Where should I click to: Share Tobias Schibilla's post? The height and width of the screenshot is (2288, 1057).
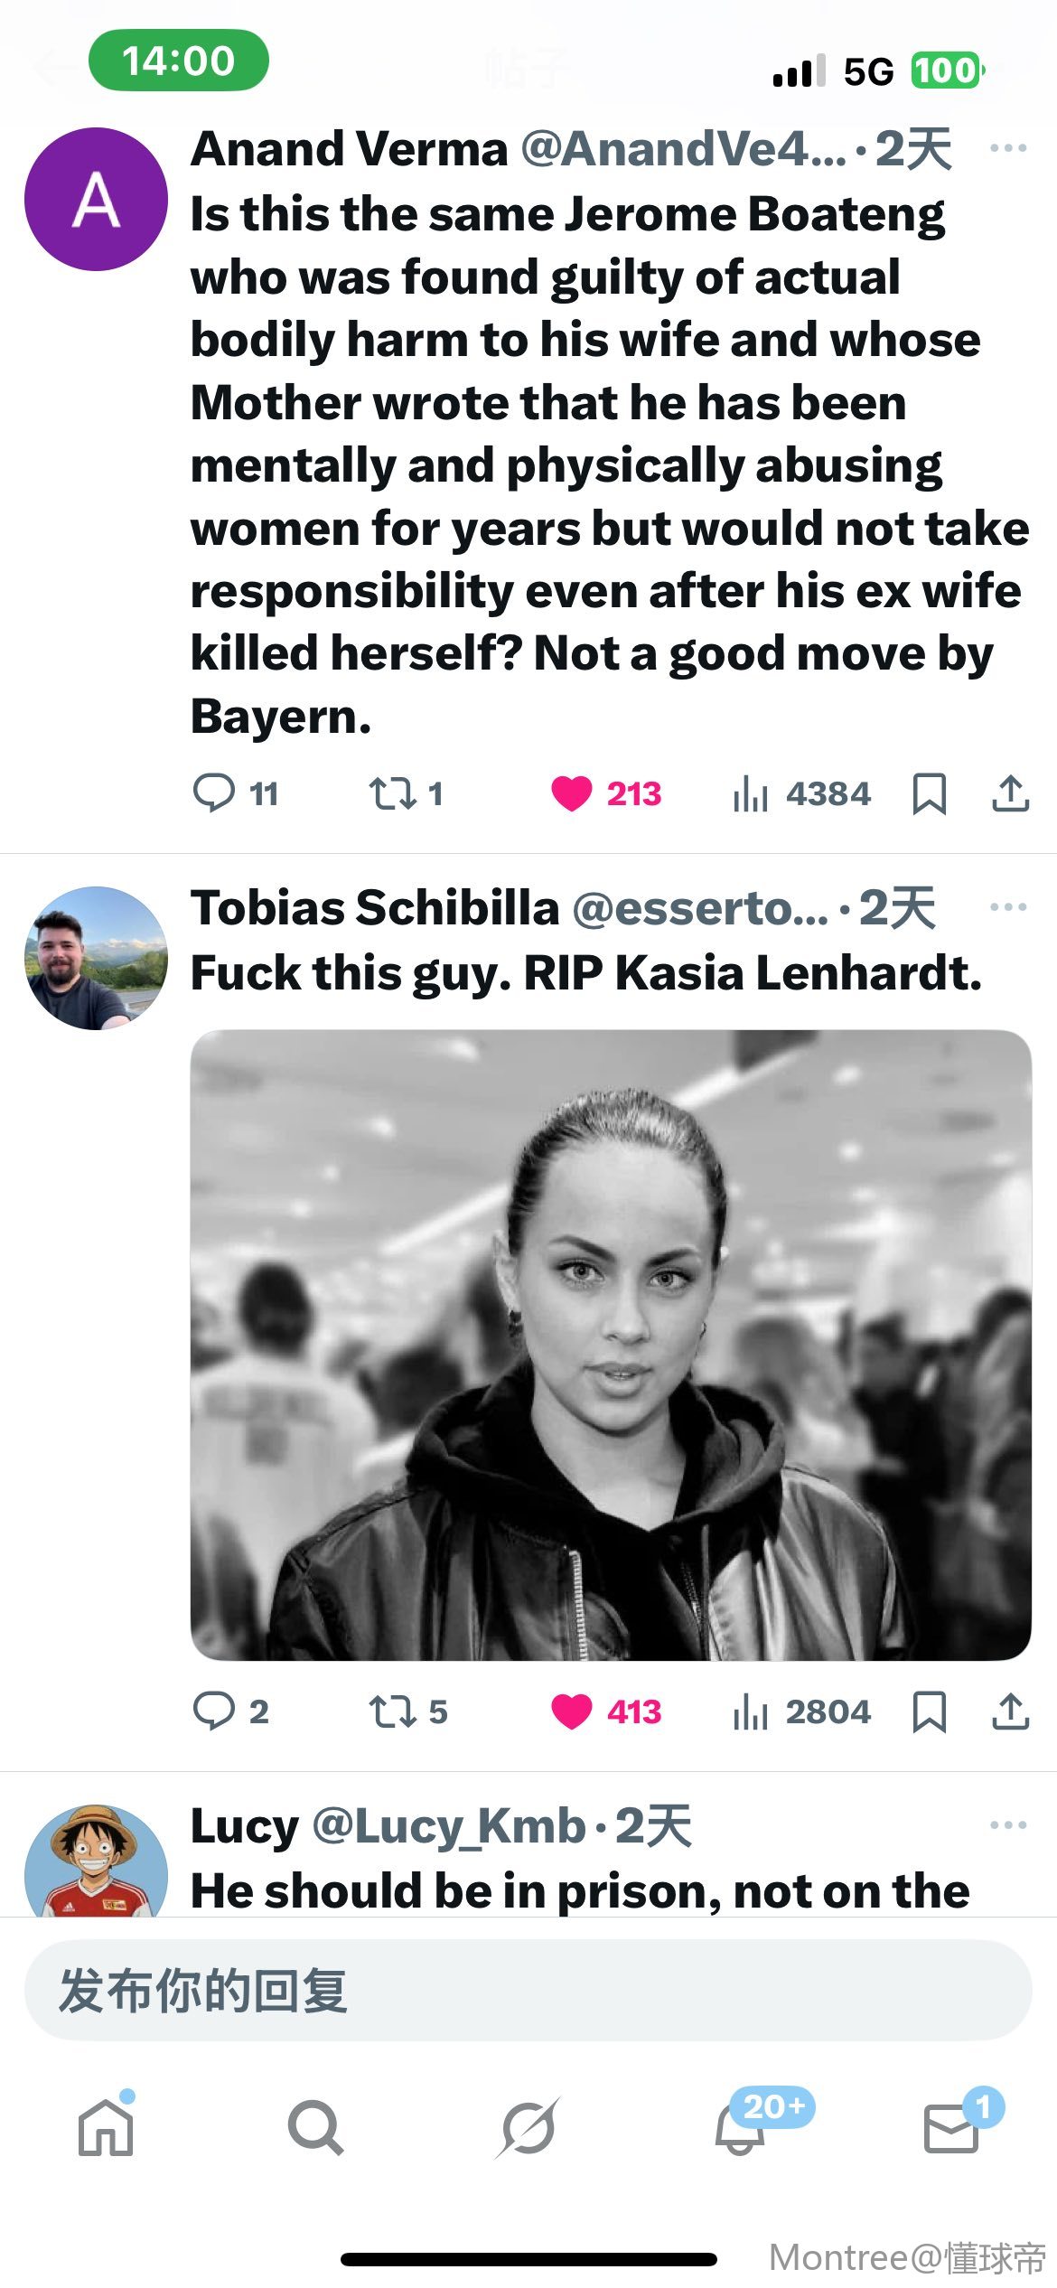click(1010, 1711)
